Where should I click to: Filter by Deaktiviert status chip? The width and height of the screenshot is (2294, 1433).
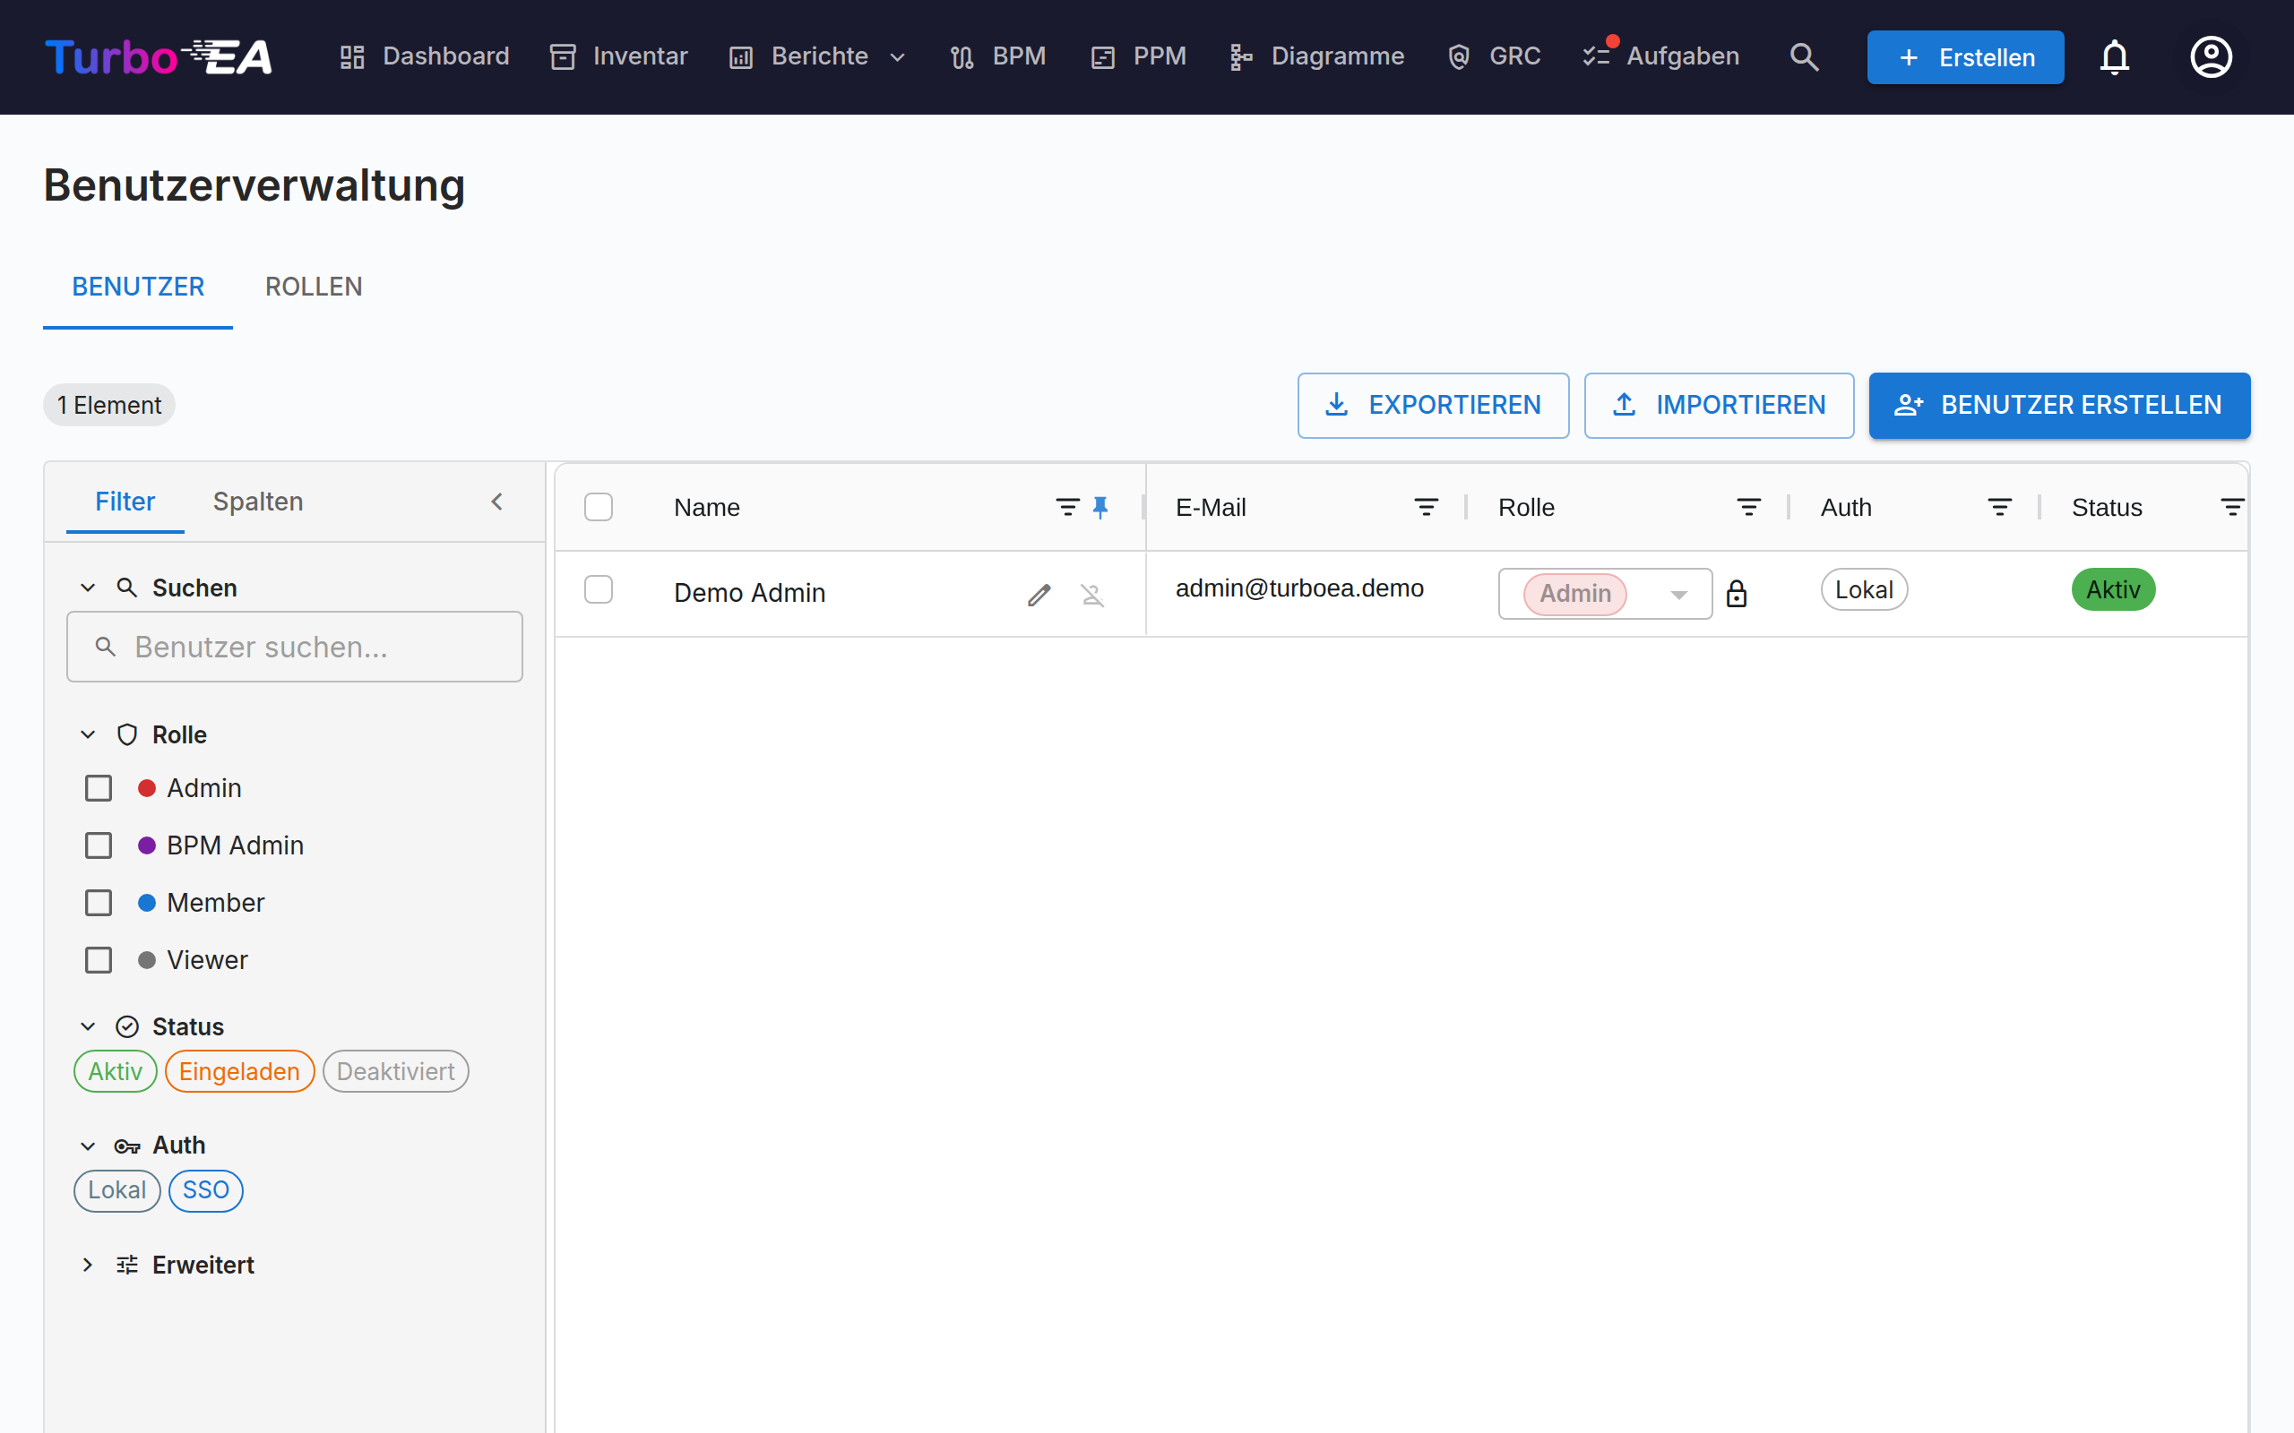coord(395,1071)
